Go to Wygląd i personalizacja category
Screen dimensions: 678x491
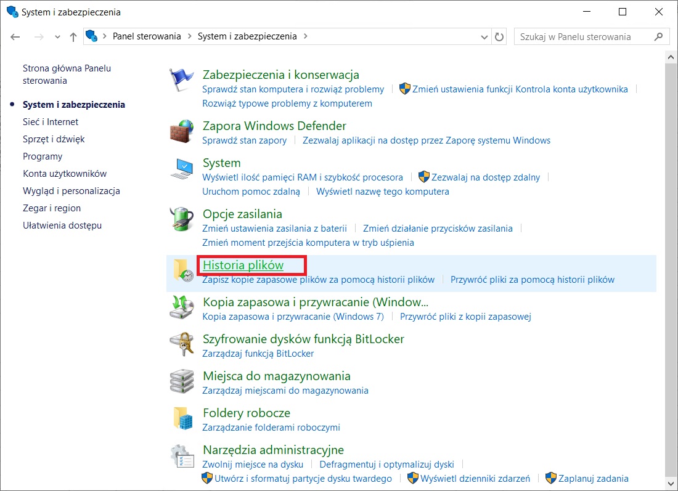click(71, 191)
